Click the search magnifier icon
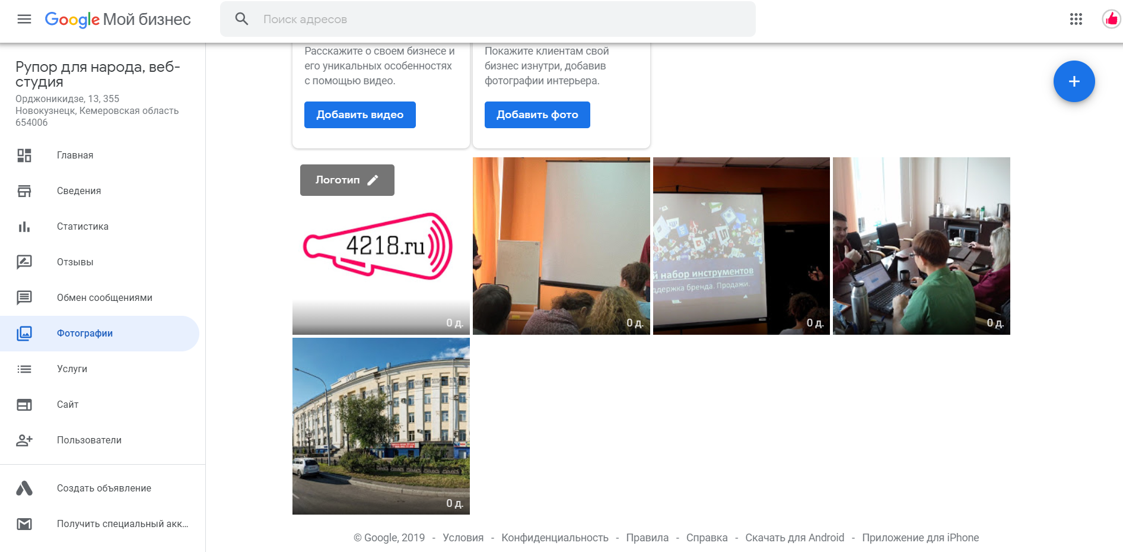Image resolution: width=1123 pixels, height=552 pixels. (241, 19)
